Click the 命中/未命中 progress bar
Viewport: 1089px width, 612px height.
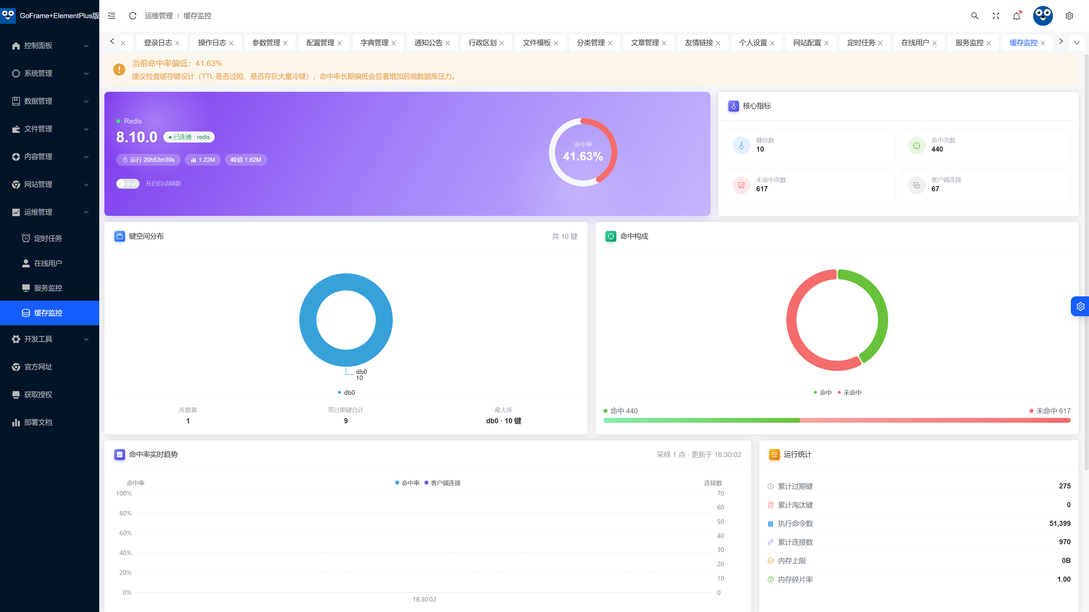coord(837,420)
